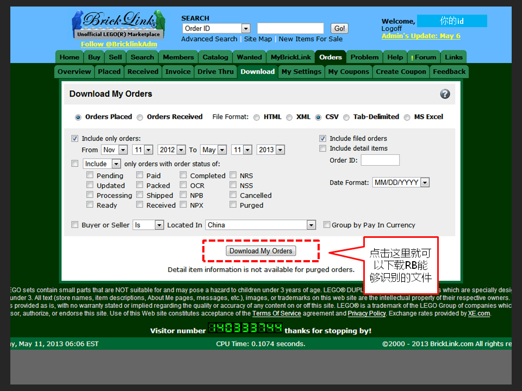This screenshot has width=522, height=391.
Task: Check the Ready status box
Action: (90, 205)
